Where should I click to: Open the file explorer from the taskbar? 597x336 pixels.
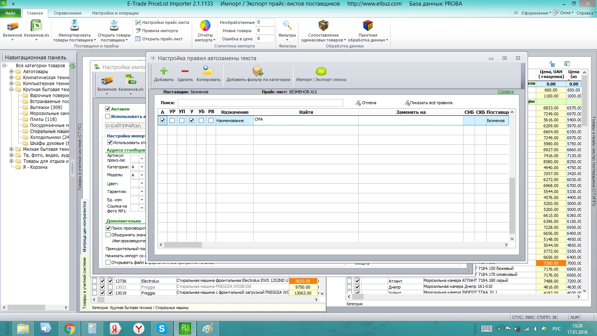[23, 329]
